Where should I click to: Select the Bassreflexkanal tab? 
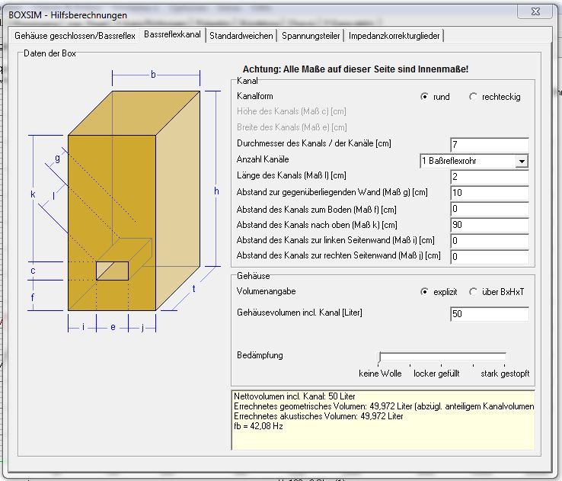point(172,35)
